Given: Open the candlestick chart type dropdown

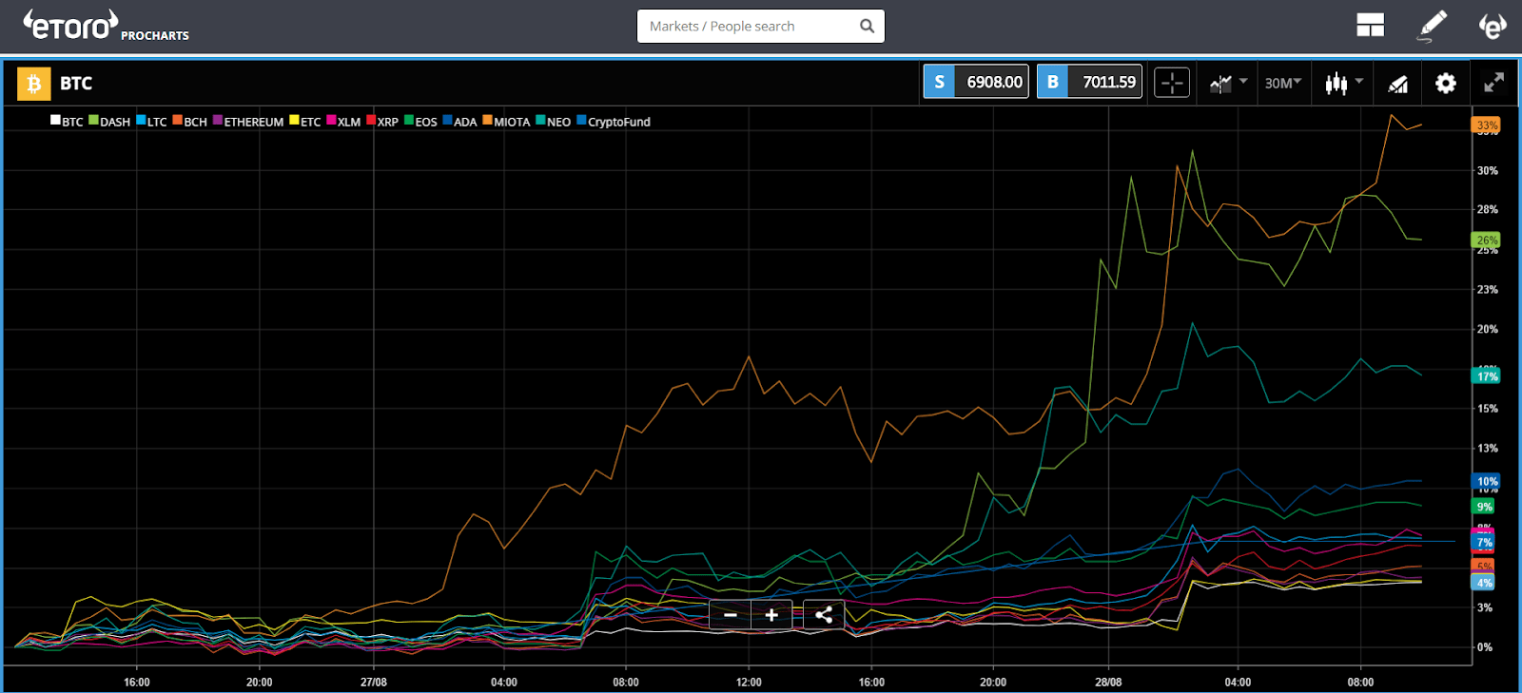Looking at the screenshot, I should pyautogui.click(x=1344, y=84).
